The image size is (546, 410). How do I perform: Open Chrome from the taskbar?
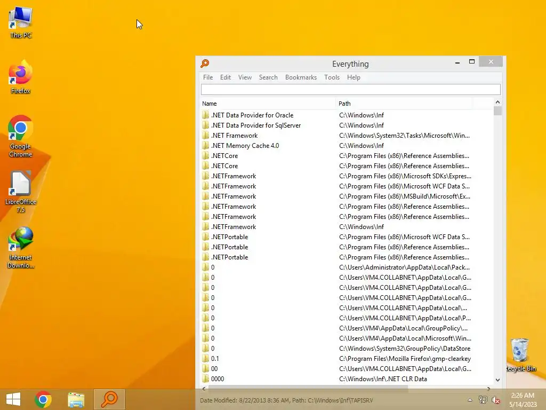point(43,399)
